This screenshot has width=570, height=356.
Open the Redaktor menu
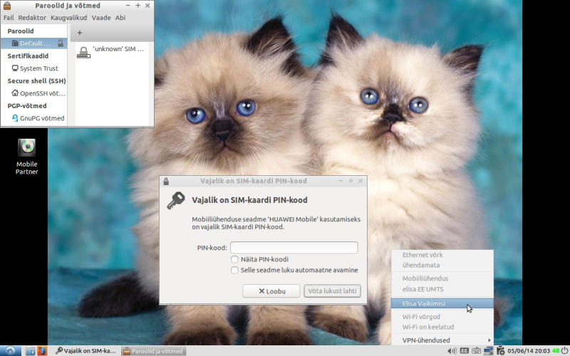[32, 17]
